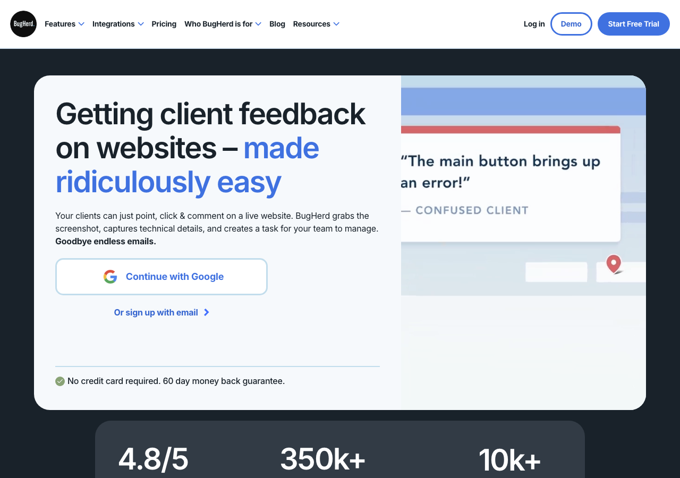
Task: Open the Blog page
Action: (x=277, y=24)
